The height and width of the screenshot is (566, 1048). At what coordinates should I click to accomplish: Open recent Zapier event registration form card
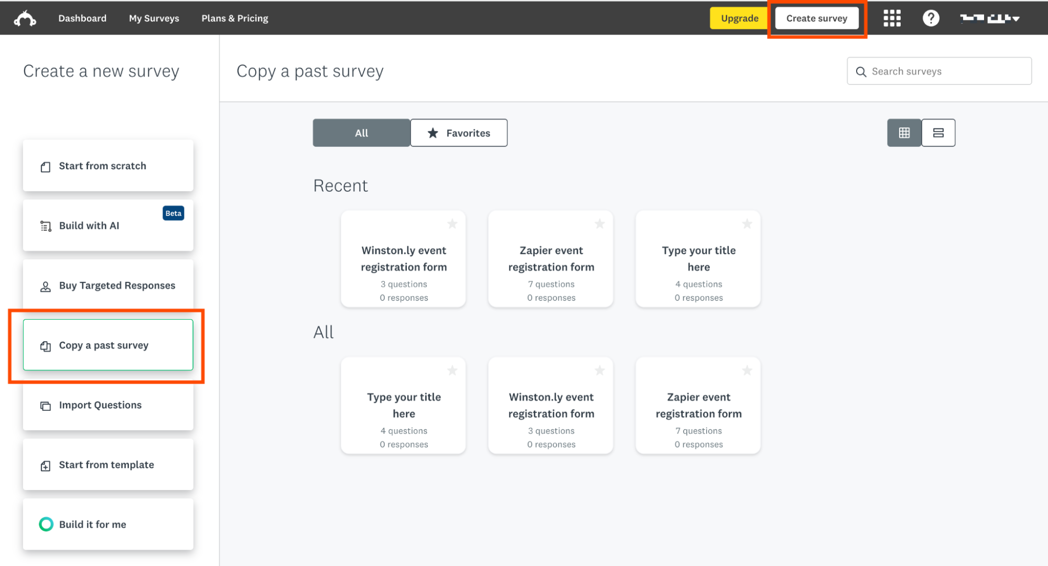(x=550, y=259)
